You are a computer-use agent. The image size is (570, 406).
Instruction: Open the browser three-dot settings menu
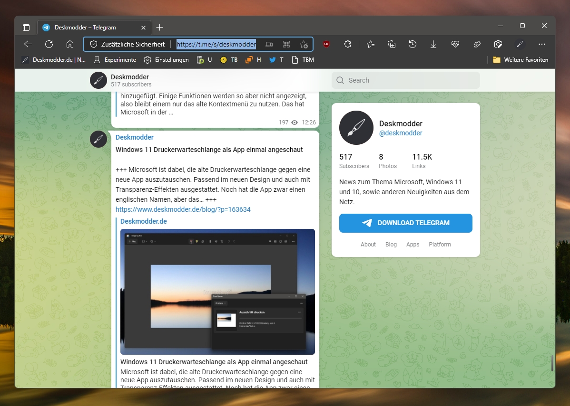[x=541, y=44]
